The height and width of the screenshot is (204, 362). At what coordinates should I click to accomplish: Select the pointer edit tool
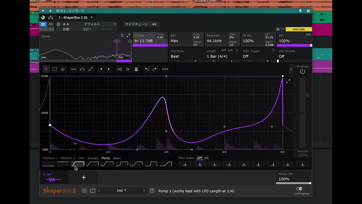coord(46,69)
